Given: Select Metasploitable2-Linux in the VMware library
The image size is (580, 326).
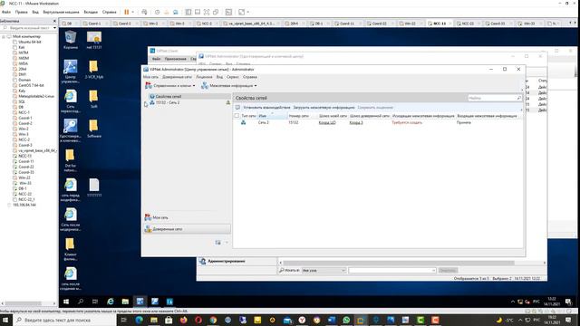Looking at the screenshot, I should tap(36, 96).
